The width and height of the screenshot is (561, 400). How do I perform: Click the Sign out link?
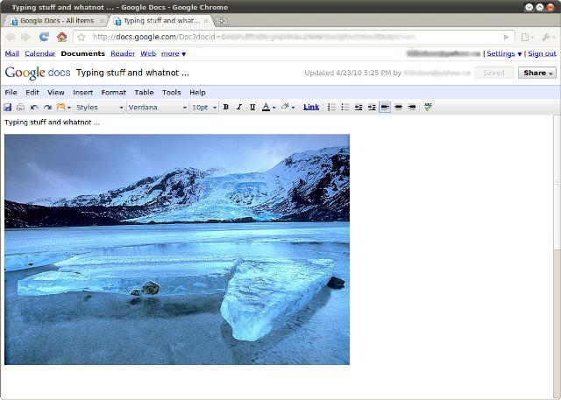click(x=542, y=53)
